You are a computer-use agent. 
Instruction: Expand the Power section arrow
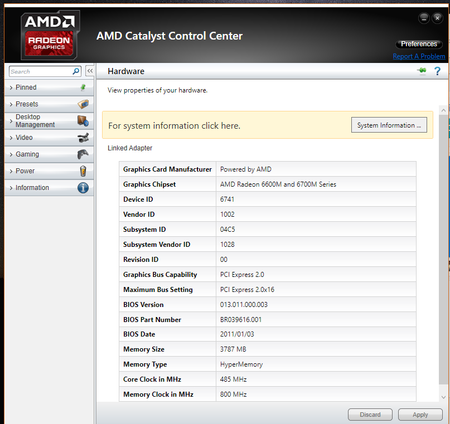pos(11,171)
